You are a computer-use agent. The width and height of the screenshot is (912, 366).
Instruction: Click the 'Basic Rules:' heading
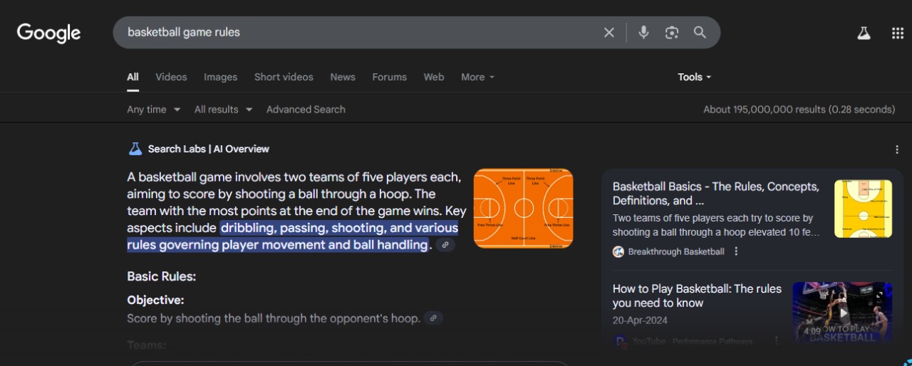click(162, 276)
